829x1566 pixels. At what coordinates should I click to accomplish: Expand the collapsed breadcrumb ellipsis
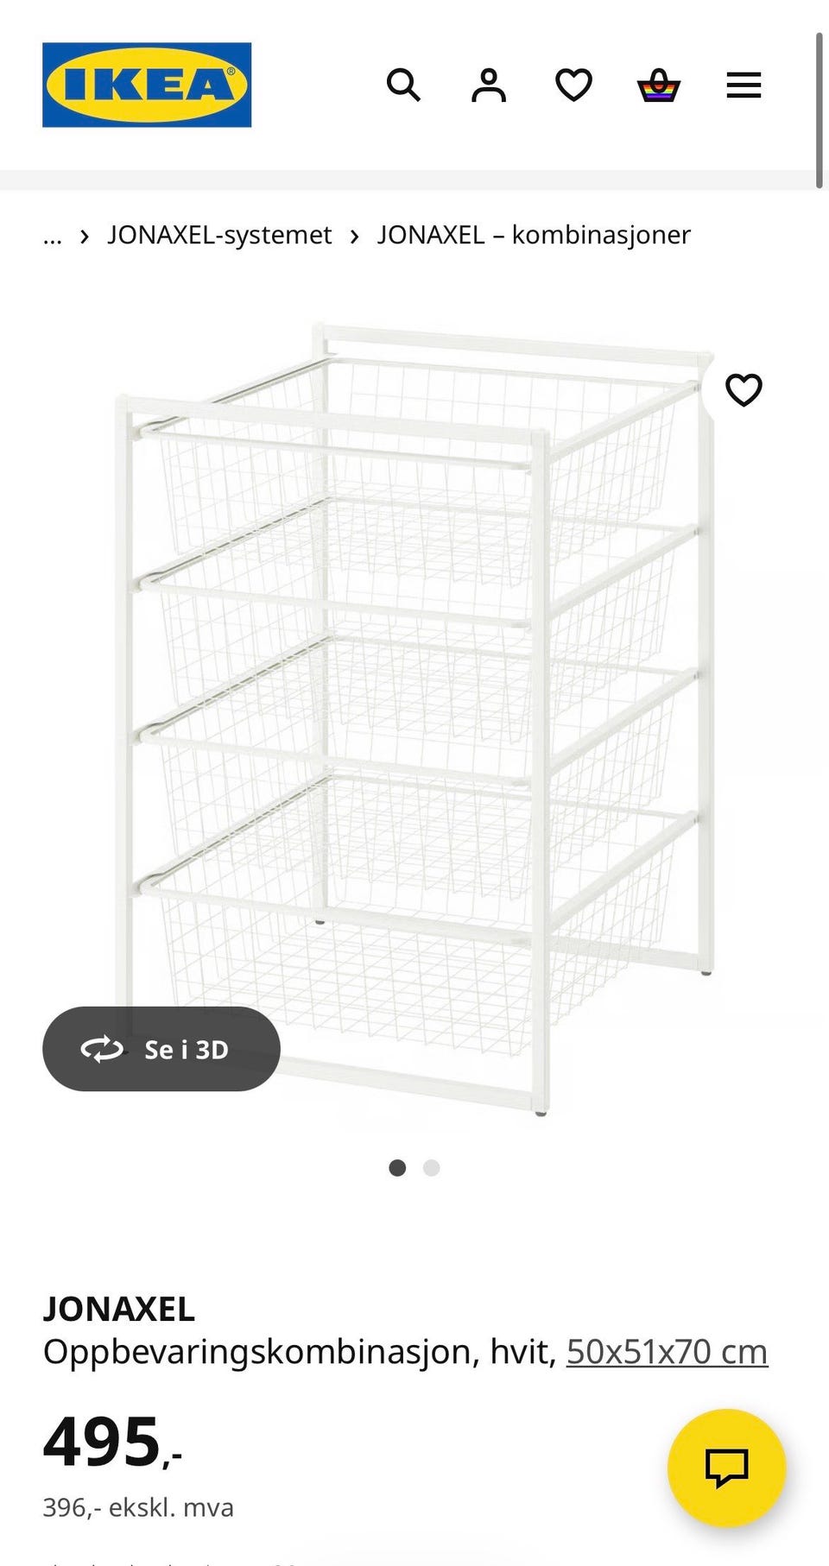(x=53, y=236)
